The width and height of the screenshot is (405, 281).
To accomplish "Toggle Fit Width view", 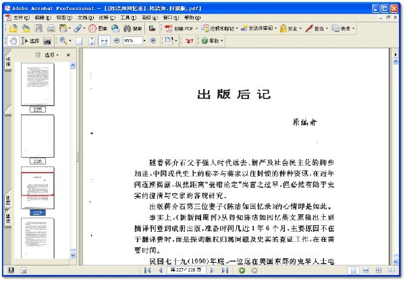I will click(104, 40).
